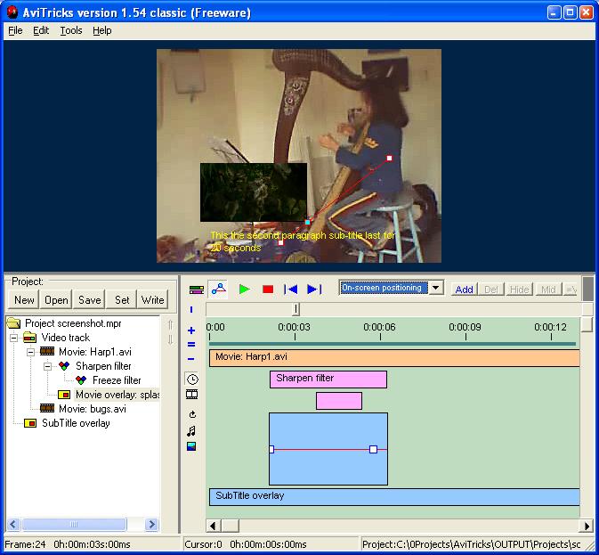Select the SubTitle overlay timeline clip
Image resolution: width=599 pixels, height=555 pixels.
(394, 496)
